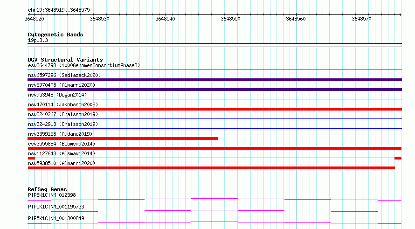Open variant esv3644798 (1000GenomesConsortiumPhase3) label
This screenshot has height=229, width=415.
(x=84, y=65)
